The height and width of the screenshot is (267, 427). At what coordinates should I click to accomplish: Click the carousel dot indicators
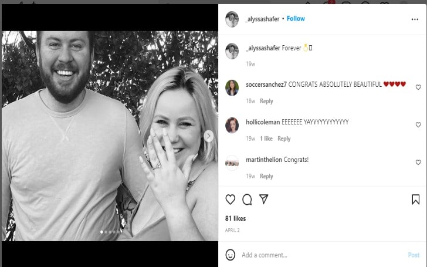[x=110, y=232]
